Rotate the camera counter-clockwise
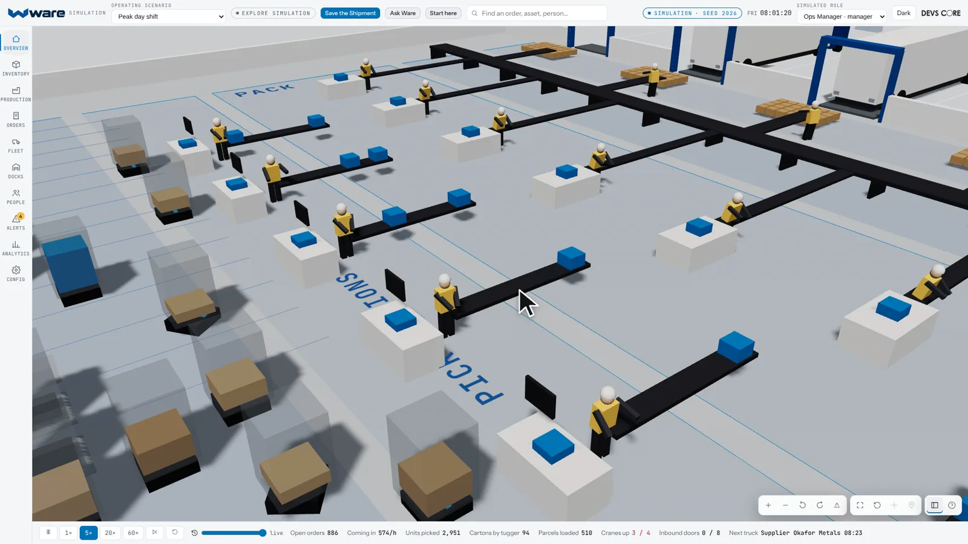Image resolution: width=968 pixels, height=544 pixels. (802, 505)
